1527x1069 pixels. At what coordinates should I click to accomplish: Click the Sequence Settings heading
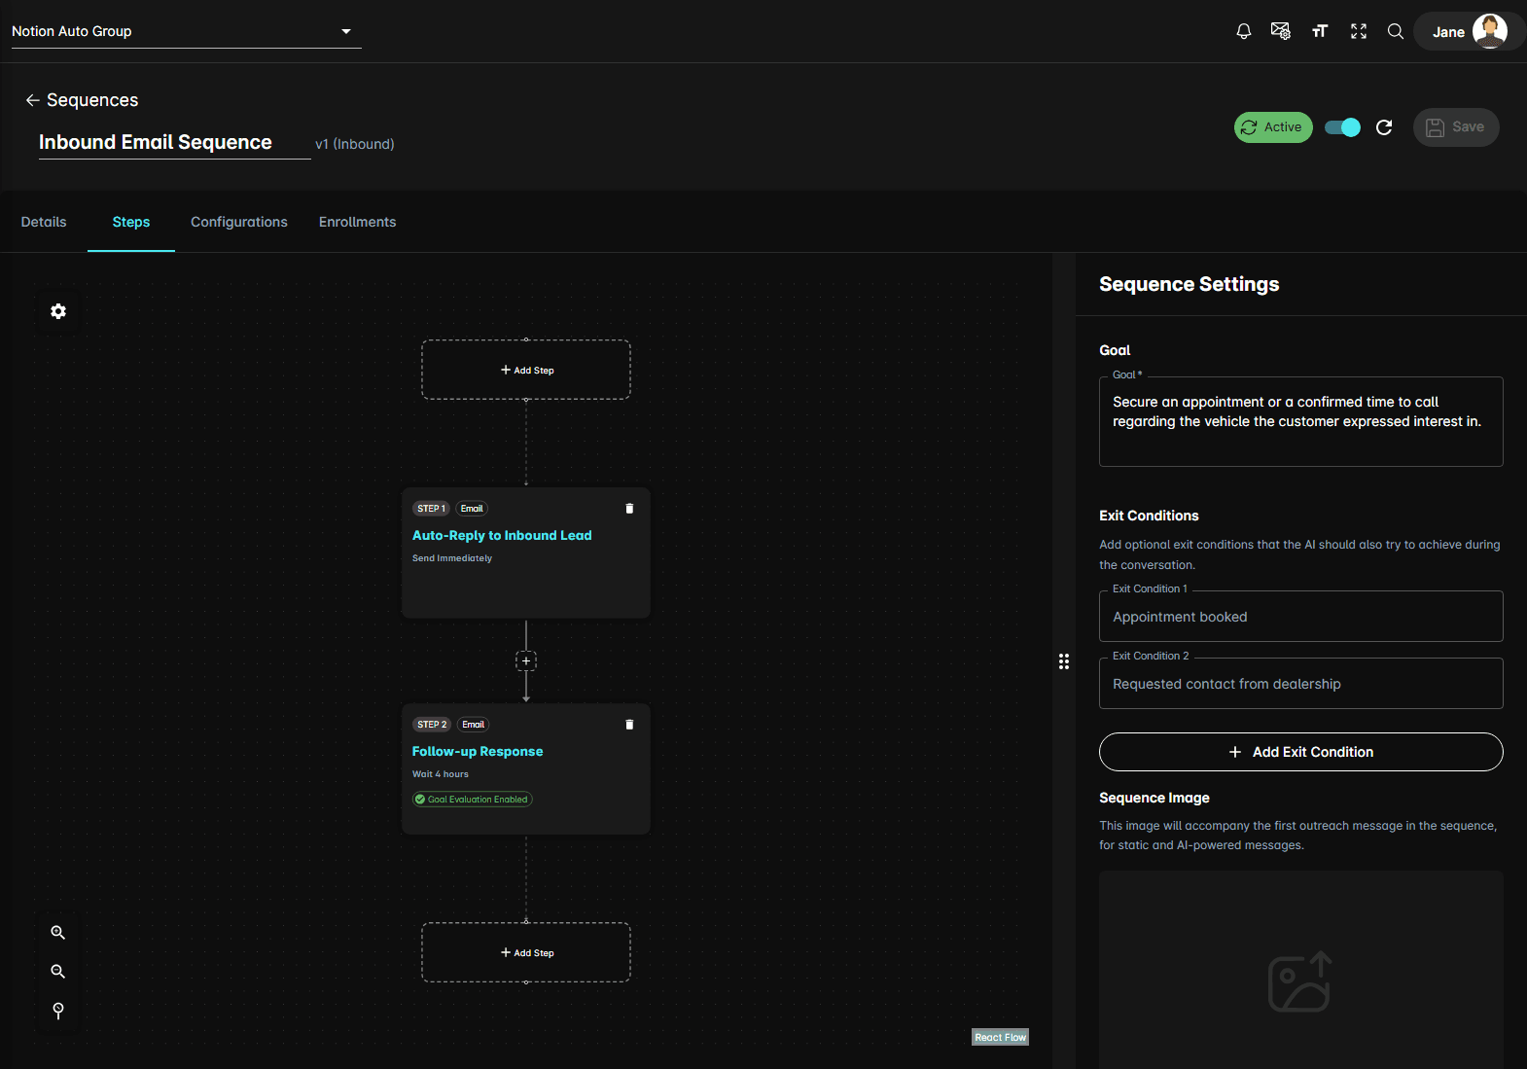click(x=1190, y=284)
